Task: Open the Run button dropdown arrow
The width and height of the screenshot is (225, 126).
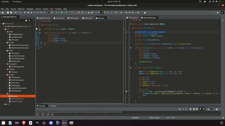Action: 64,13
